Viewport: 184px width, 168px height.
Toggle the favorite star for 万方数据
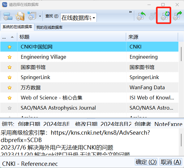[x=10, y=87]
